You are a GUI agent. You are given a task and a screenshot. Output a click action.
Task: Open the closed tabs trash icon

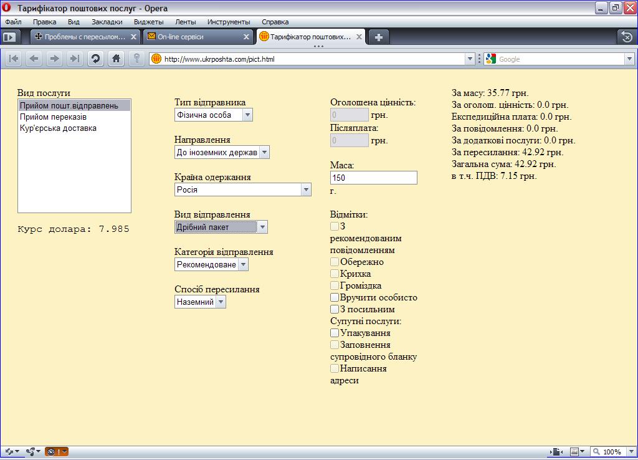click(x=626, y=37)
